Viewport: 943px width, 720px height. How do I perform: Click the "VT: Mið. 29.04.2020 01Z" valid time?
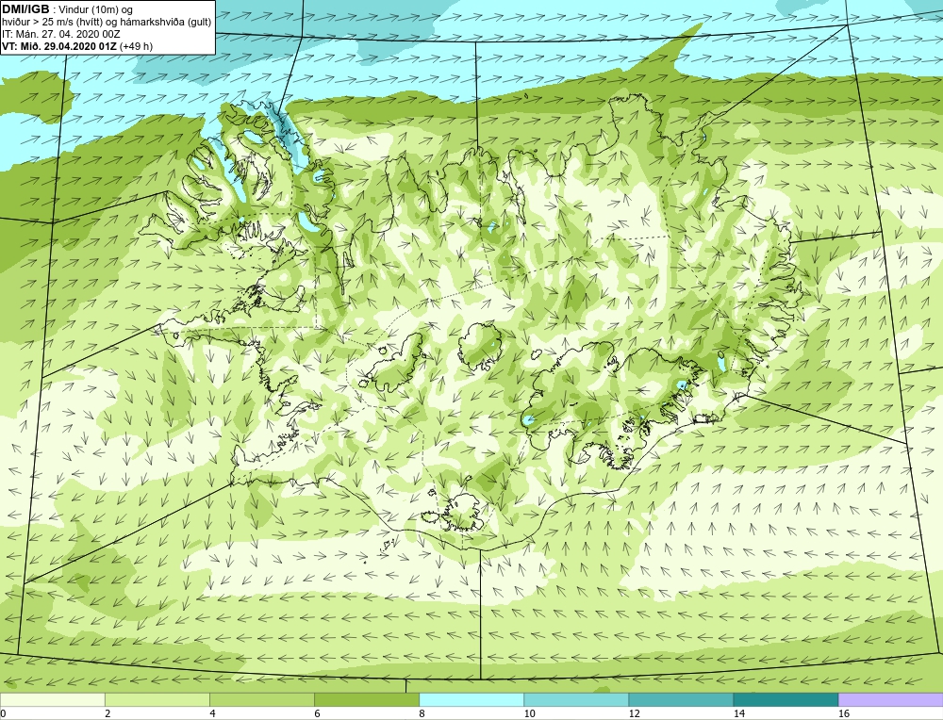[59, 45]
